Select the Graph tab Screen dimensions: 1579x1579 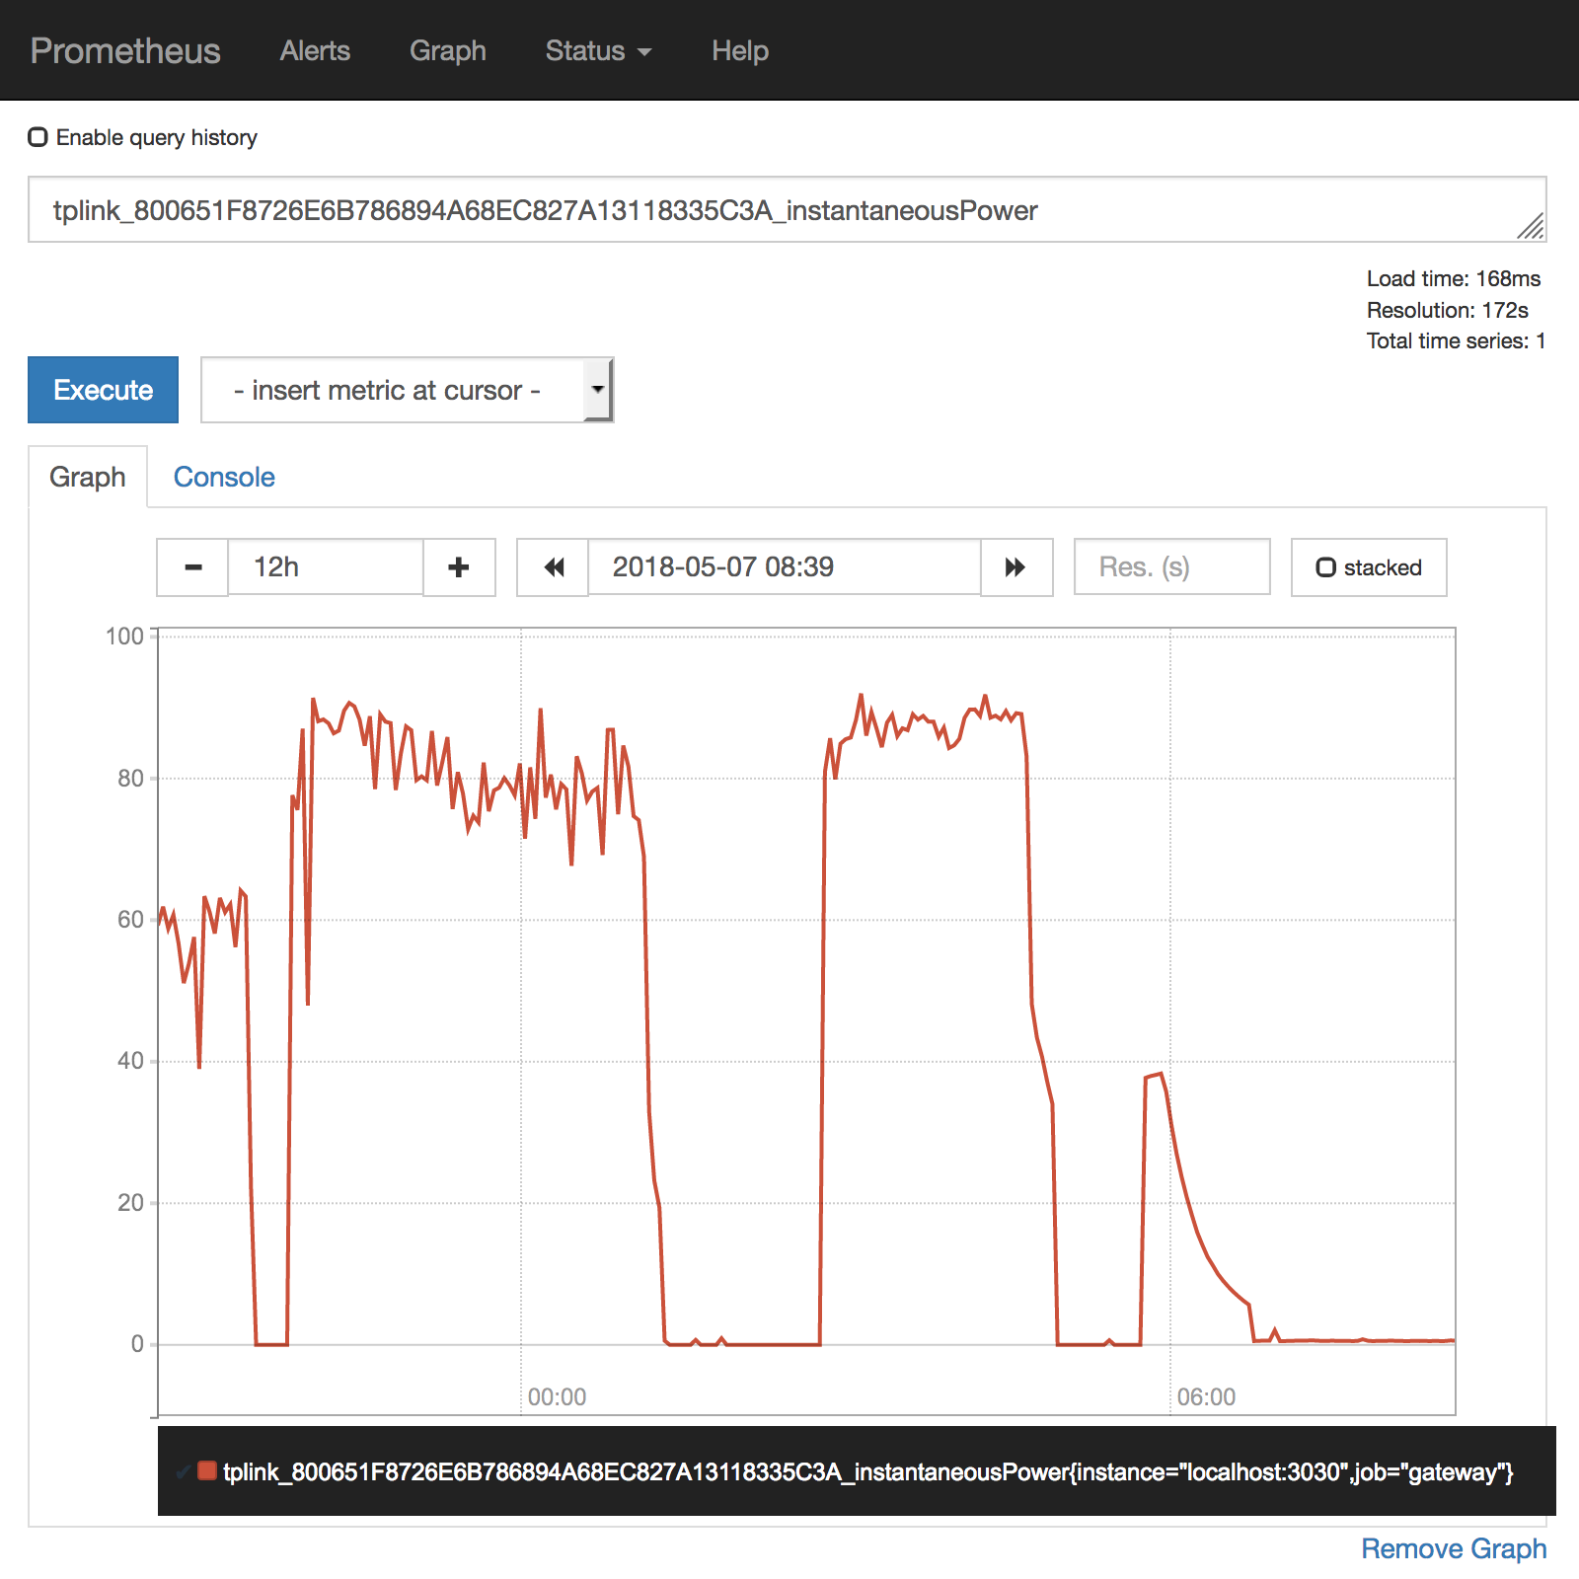tap(88, 477)
